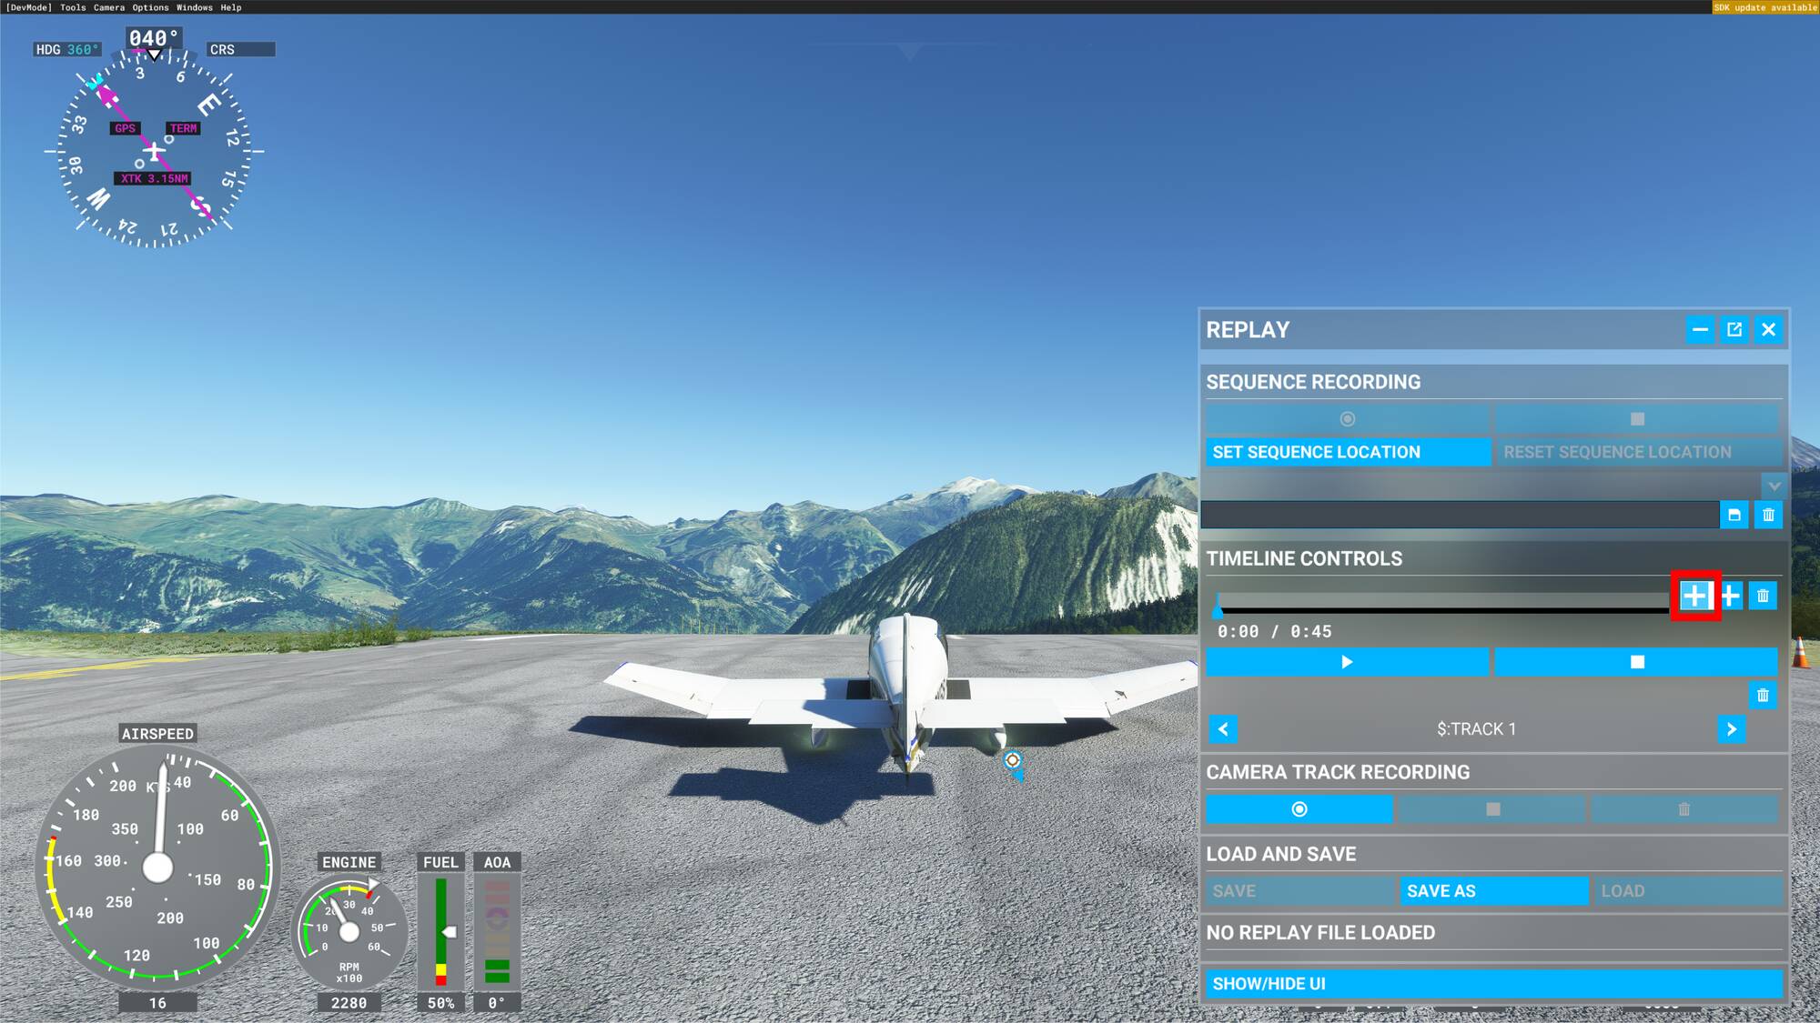Image resolution: width=1820 pixels, height=1023 pixels.
Task: Delete sequence with the trash icon beside the name field
Action: [1768, 515]
